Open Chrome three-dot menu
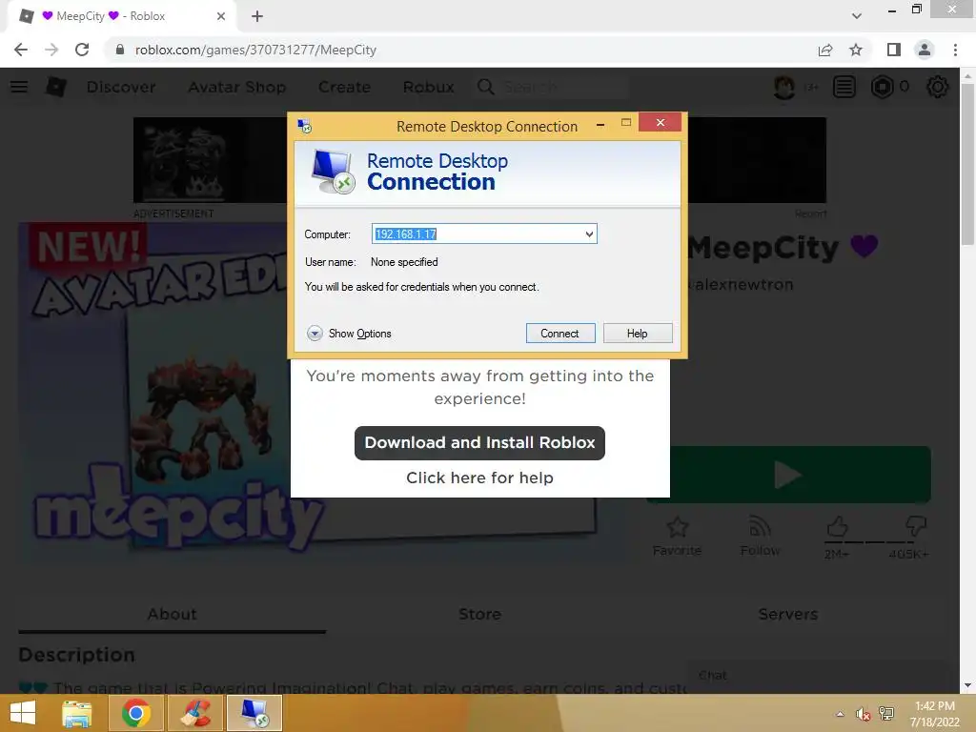Viewport: 976px width, 732px height. point(955,50)
